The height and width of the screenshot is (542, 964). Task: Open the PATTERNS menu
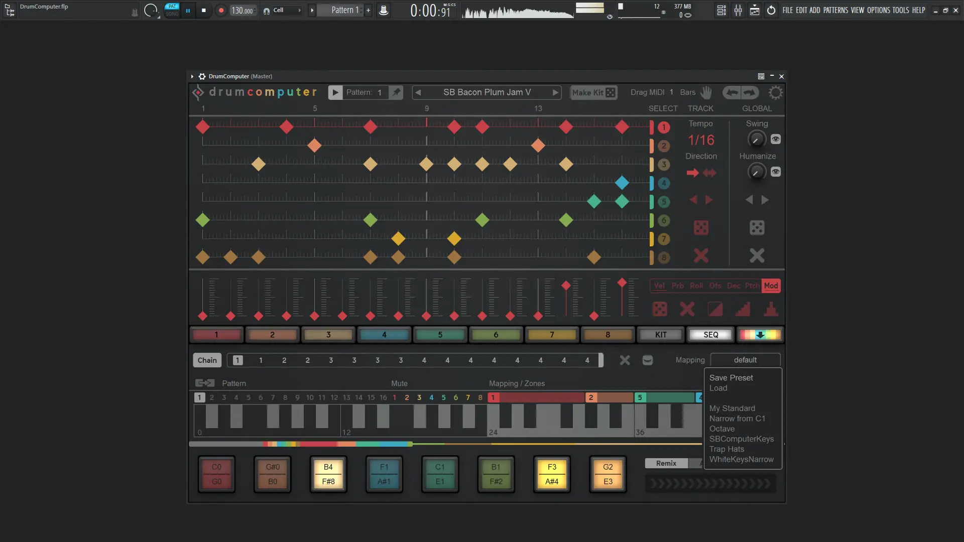[835, 10]
